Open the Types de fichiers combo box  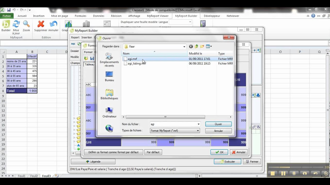tap(175, 131)
